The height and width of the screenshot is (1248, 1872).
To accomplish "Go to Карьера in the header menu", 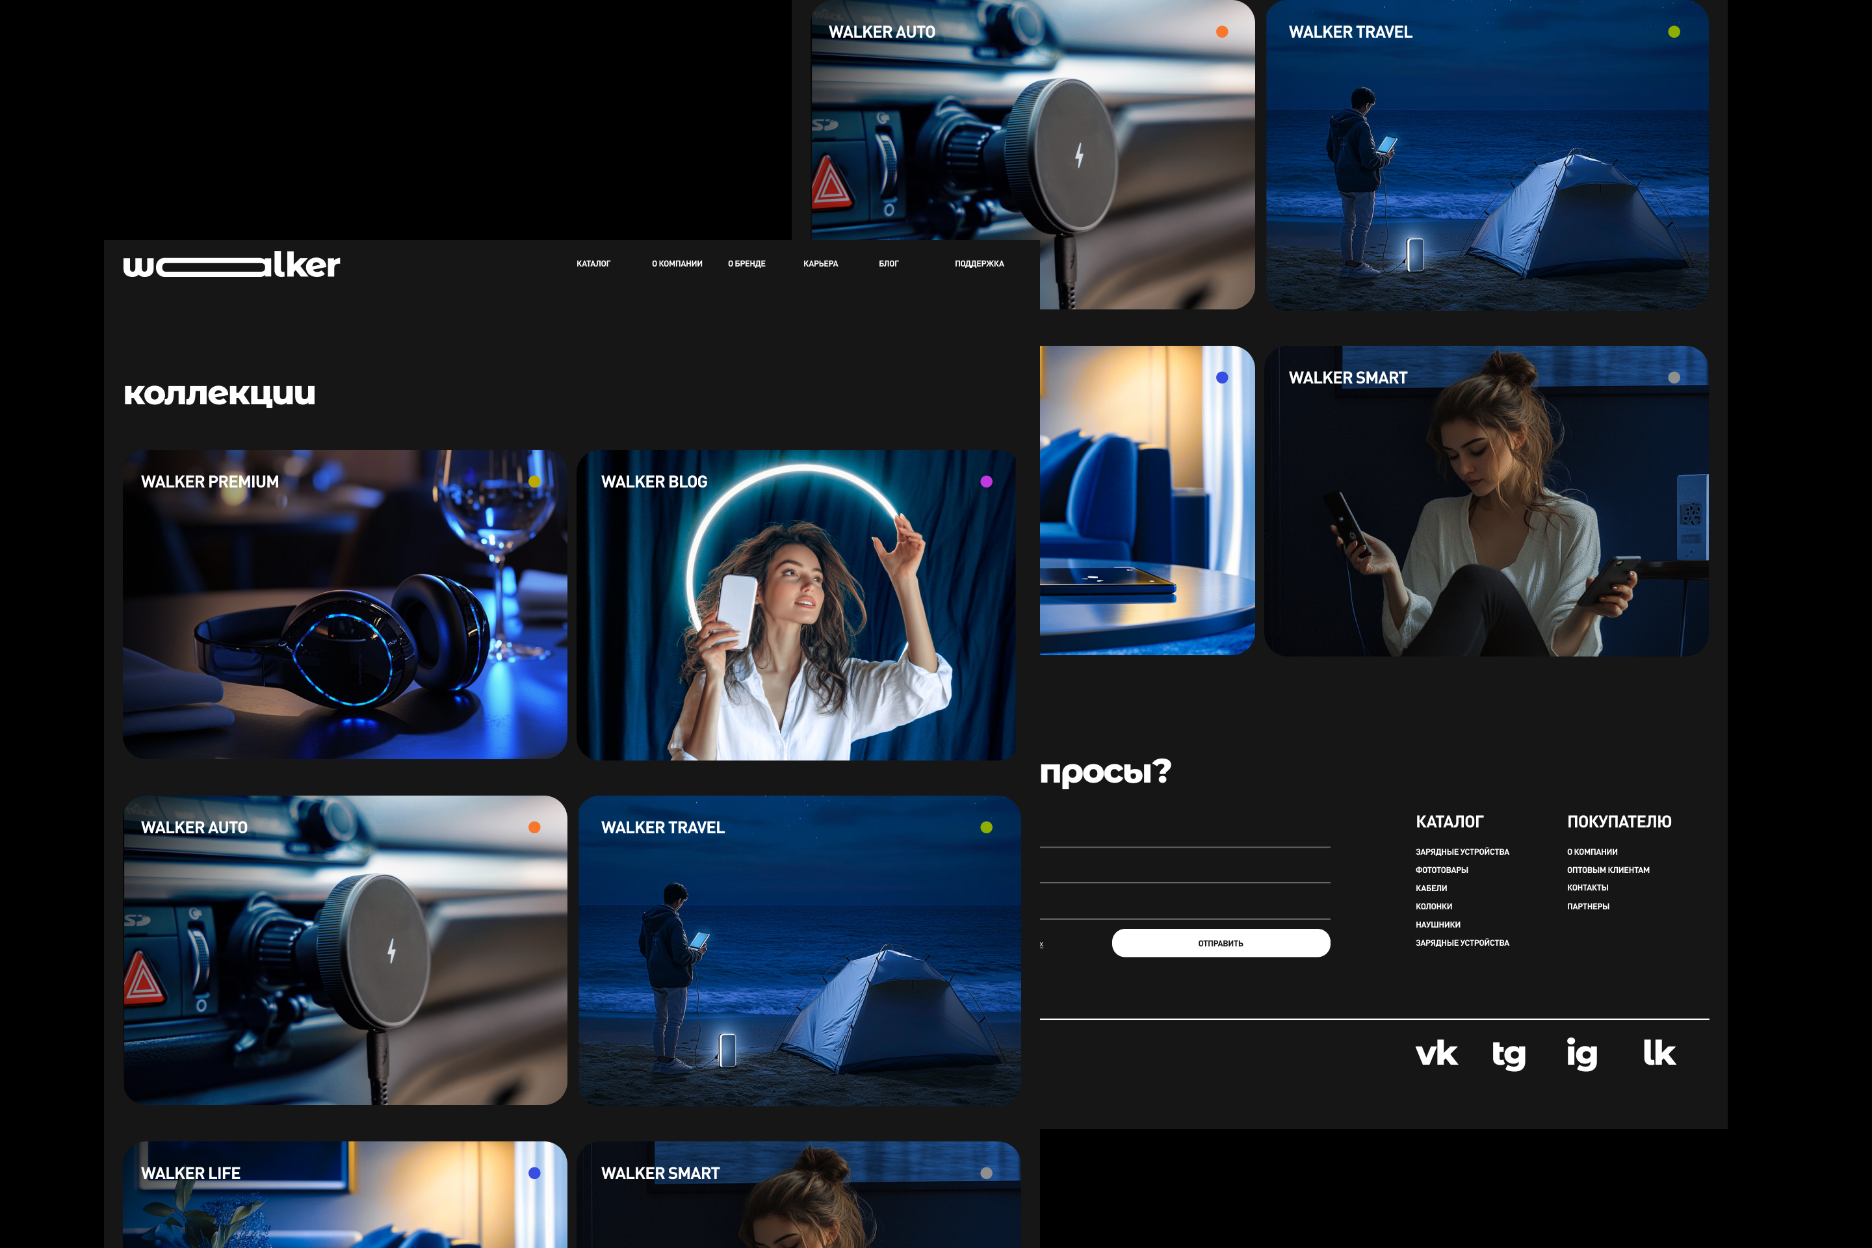I will 820,263.
